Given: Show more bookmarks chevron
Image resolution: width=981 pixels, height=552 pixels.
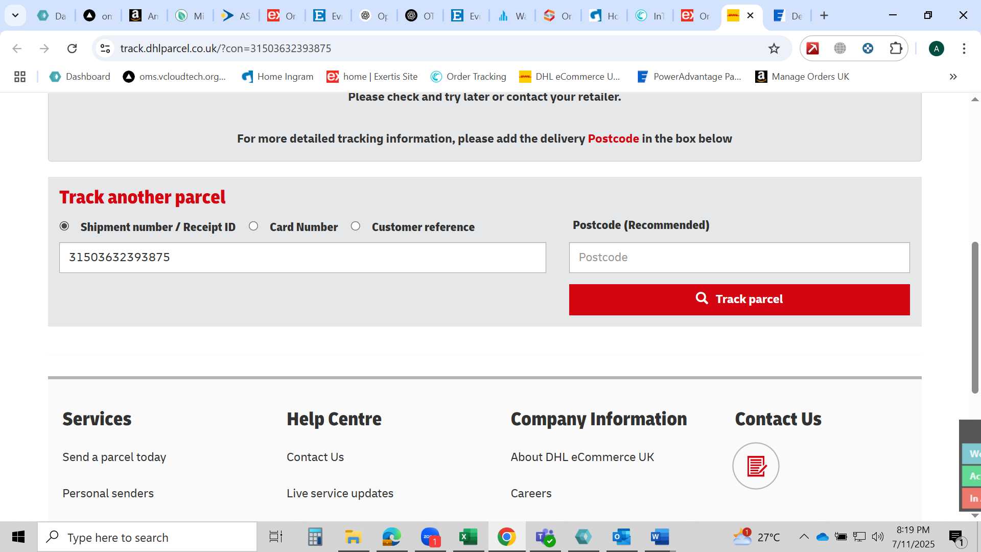Looking at the screenshot, I should click(953, 77).
